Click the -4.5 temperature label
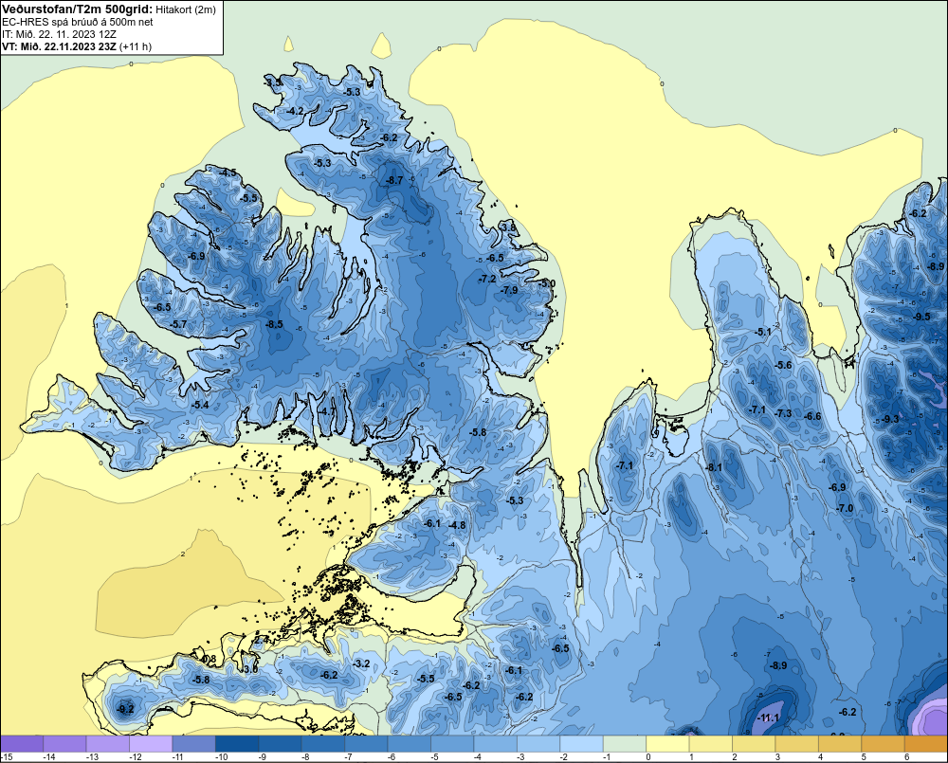 tap(228, 173)
